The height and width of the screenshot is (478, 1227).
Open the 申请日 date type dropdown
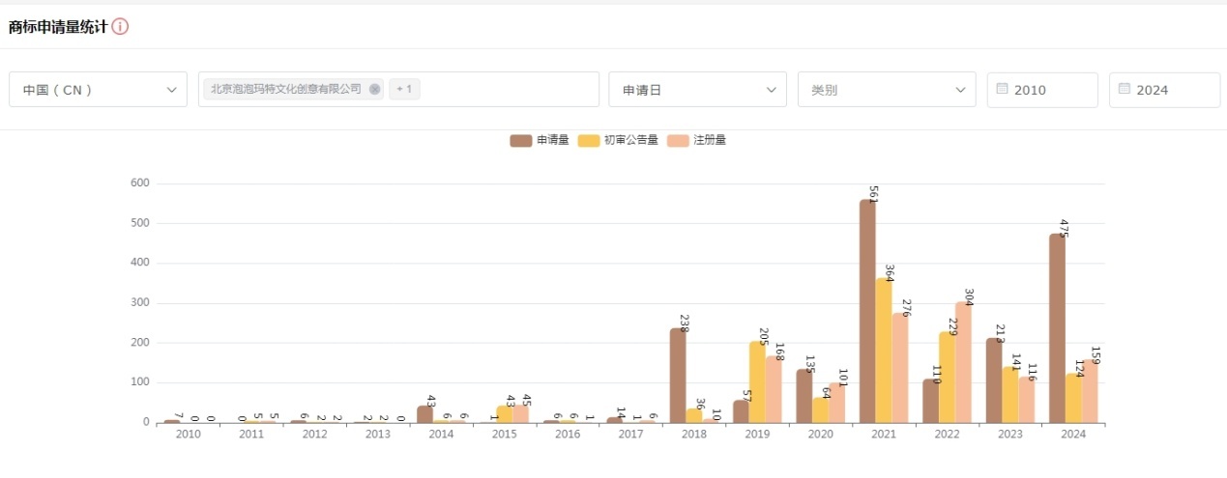click(697, 90)
